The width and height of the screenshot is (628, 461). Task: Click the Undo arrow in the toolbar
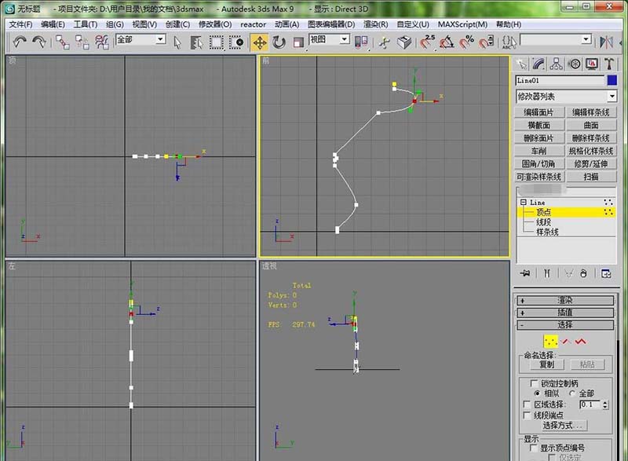(20, 42)
